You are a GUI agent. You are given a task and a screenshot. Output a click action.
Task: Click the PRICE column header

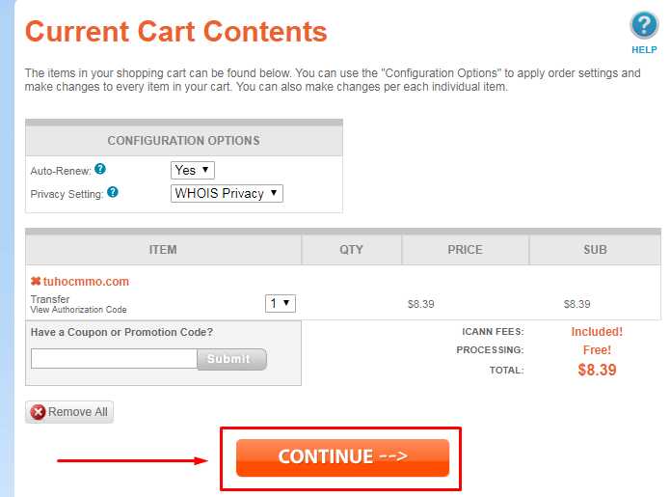465,250
